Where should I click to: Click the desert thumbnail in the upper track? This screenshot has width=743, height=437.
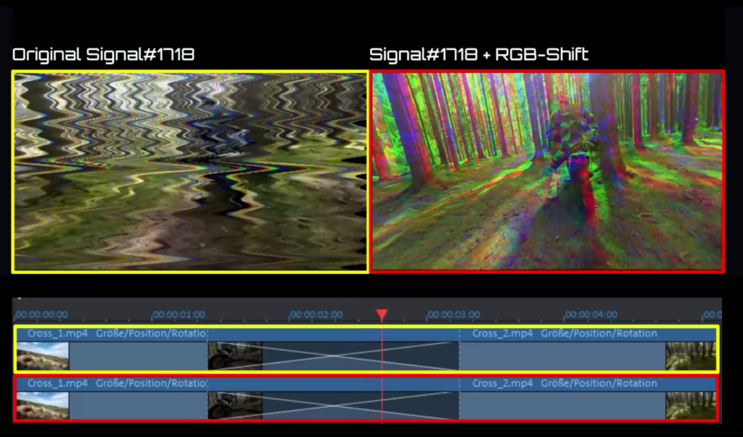(x=43, y=356)
